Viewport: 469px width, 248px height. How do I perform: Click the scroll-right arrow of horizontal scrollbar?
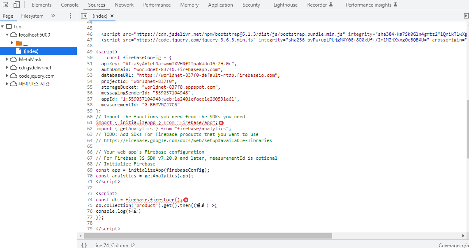[463, 236]
